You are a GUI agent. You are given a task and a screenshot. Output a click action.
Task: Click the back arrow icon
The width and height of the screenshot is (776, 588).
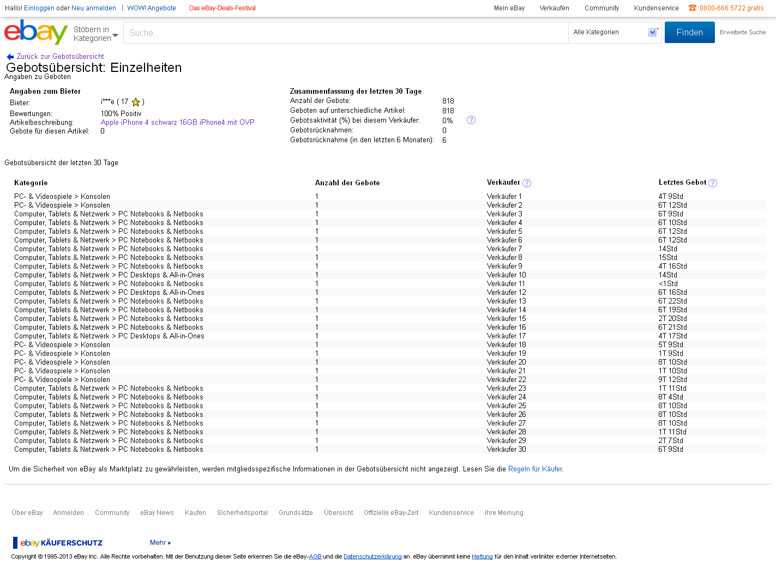pos(10,57)
